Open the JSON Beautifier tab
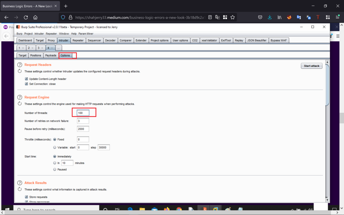This screenshot has height=215, width=344. click(257, 40)
